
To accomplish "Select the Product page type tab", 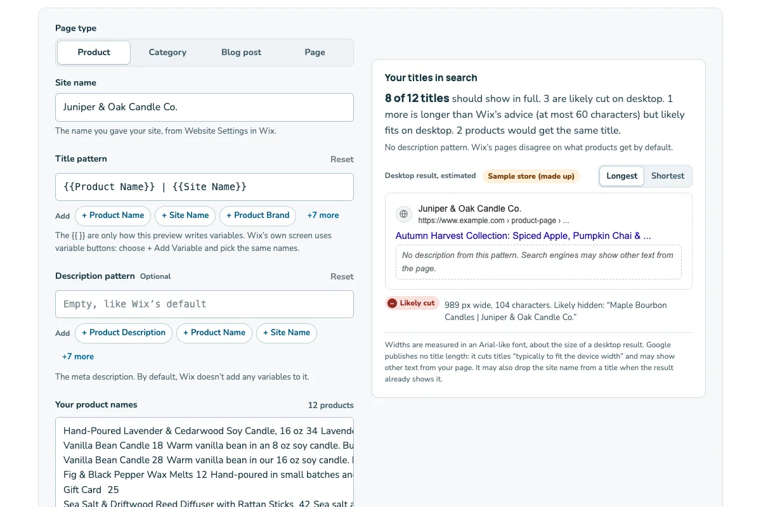I will (94, 53).
